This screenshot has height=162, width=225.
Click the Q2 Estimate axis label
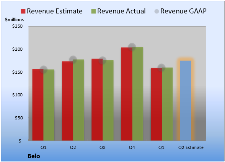(x=191, y=147)
